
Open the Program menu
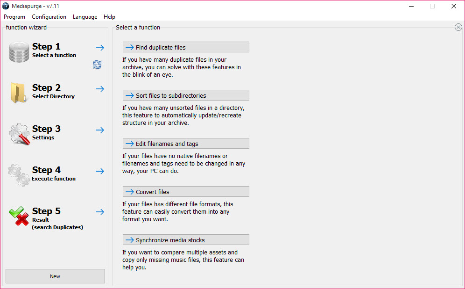coord(14,17)
